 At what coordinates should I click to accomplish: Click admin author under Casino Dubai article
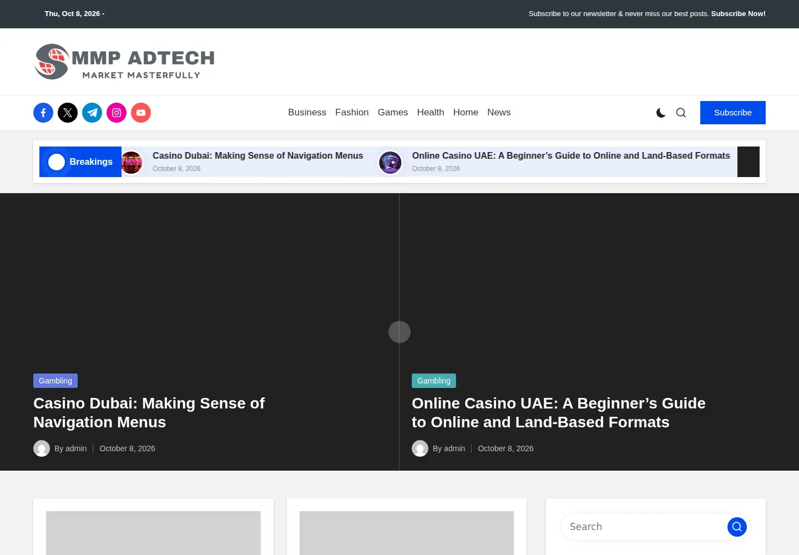pyautogui.click(x=76, y=448)
